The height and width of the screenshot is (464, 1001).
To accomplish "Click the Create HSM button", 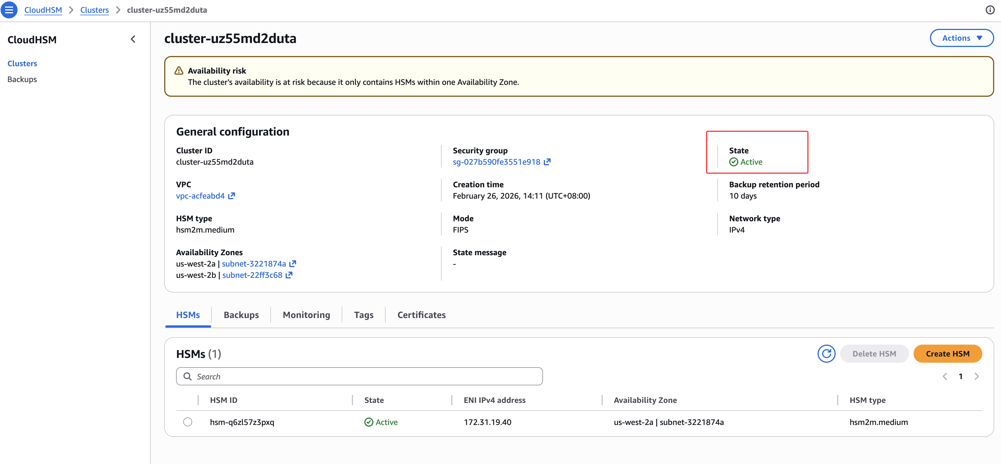I will 947,353.
